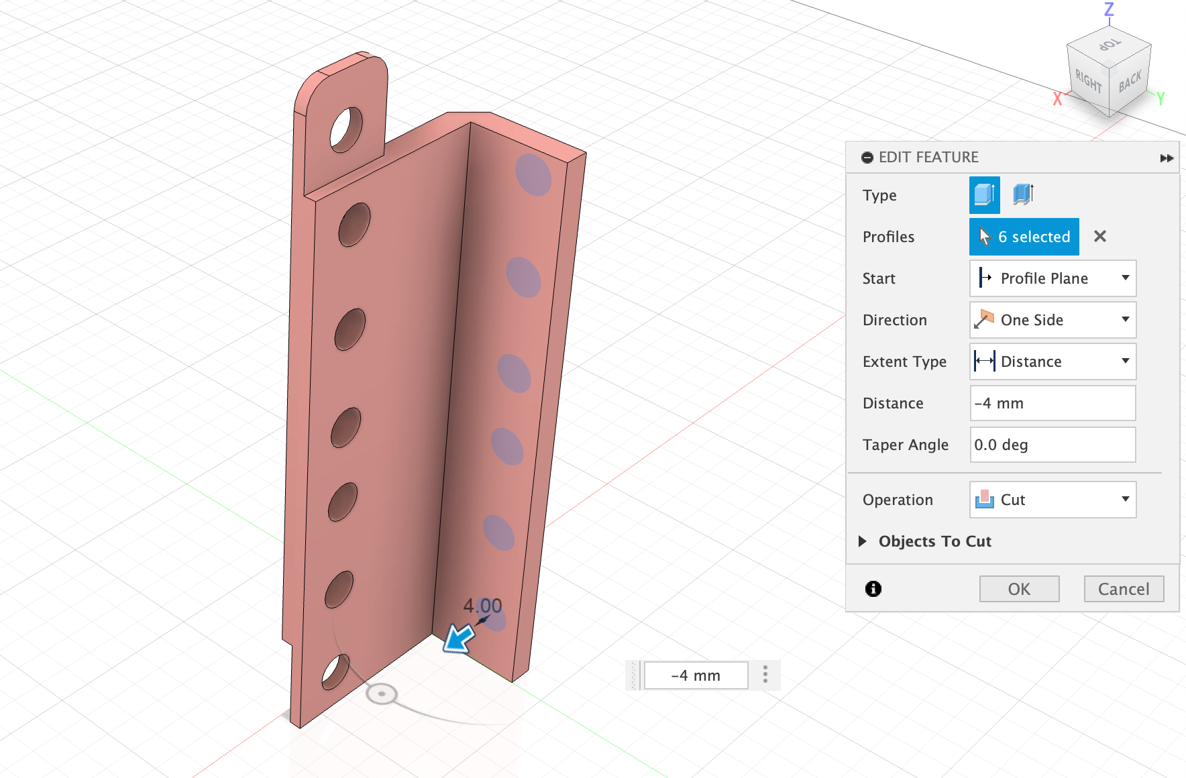
Task: Select the Extrude type icon
Action: [x=984, y=195]
